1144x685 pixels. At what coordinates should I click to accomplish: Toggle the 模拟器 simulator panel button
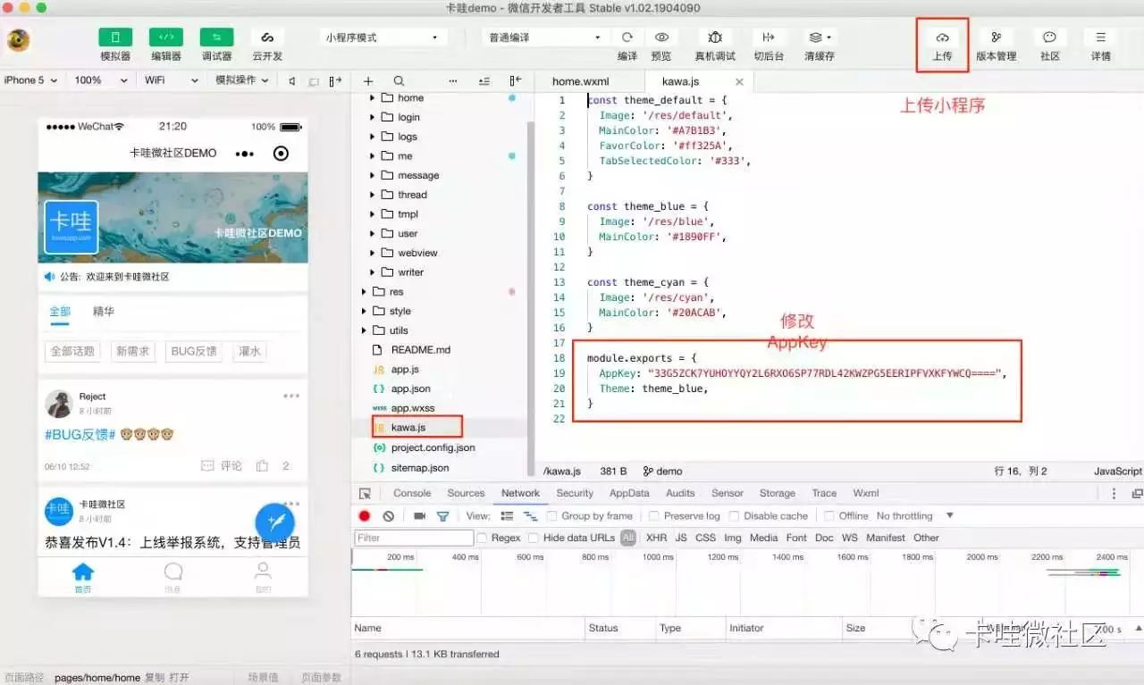pyautogui.click(x=115, y=38)
